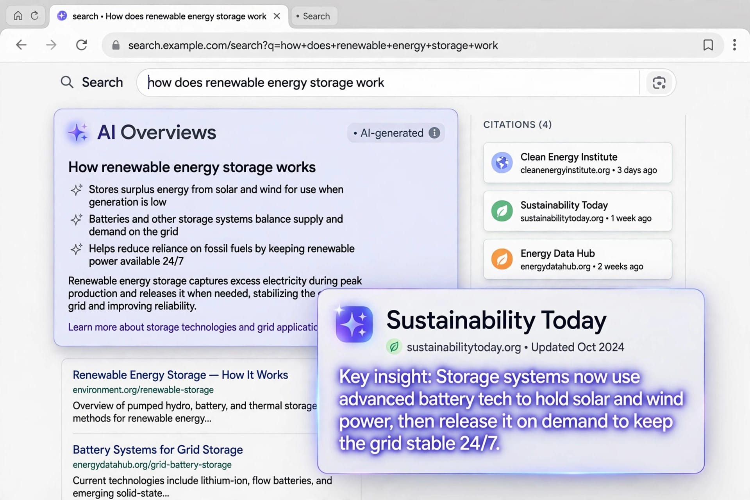750x500 pixels.
Task: Open the Clean Energy Institute citation card
Action: click(x=577, y=162)
